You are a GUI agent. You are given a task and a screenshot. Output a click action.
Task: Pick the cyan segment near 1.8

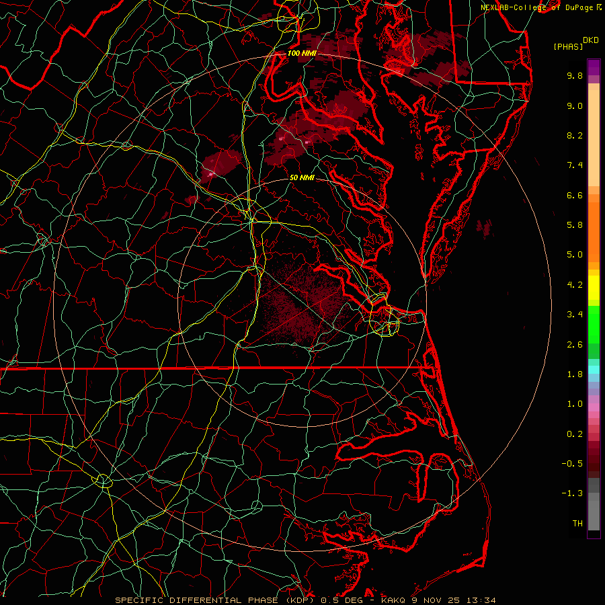click(594, 370)
